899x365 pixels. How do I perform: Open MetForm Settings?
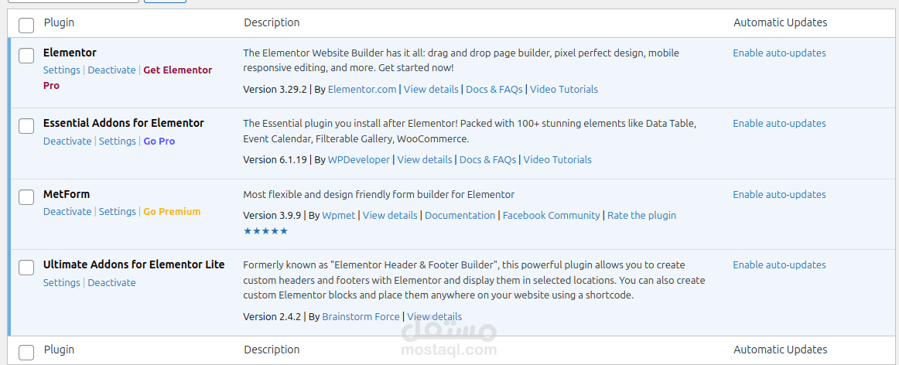click(x=118, y=211)
